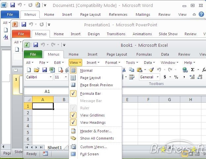Viewport: 206px width, 159px height.
Task: Select column F header in Excel
Action: [148, 100]
